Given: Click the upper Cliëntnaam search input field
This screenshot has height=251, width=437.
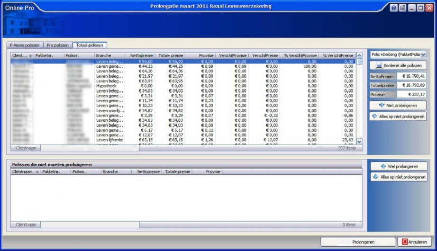Looking at the screenshot, I should [x=90, y=148].
